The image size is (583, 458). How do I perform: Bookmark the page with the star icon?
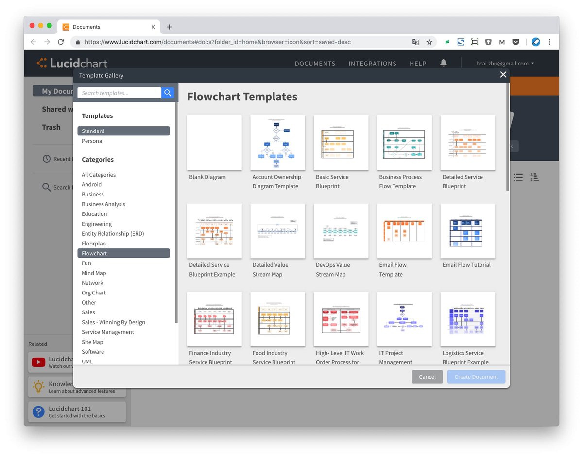[x=429, y=42]
